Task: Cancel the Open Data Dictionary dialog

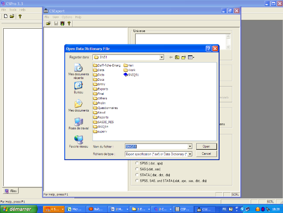Action: point(206,154)
